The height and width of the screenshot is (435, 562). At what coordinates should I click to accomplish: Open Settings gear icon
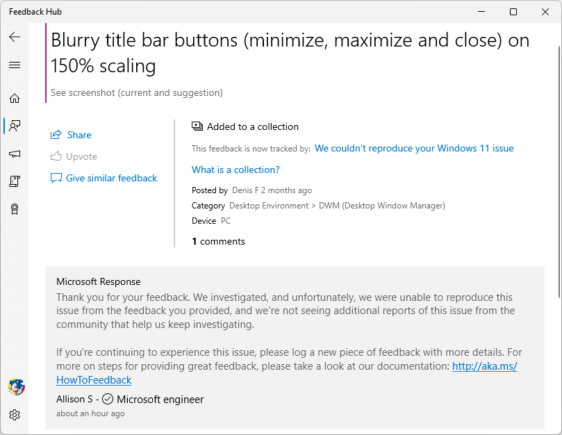pyautogui.click(x=15, y=415)
